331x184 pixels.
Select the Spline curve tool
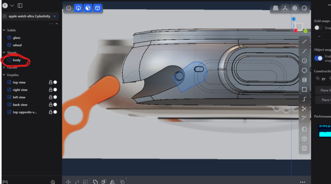coord(304,99)
